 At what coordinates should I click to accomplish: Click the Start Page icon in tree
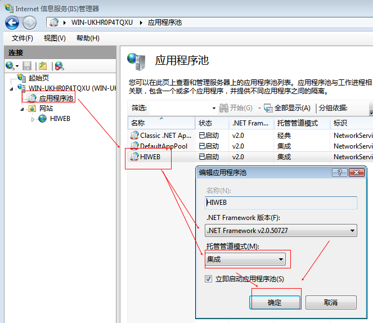click(21, 78)
